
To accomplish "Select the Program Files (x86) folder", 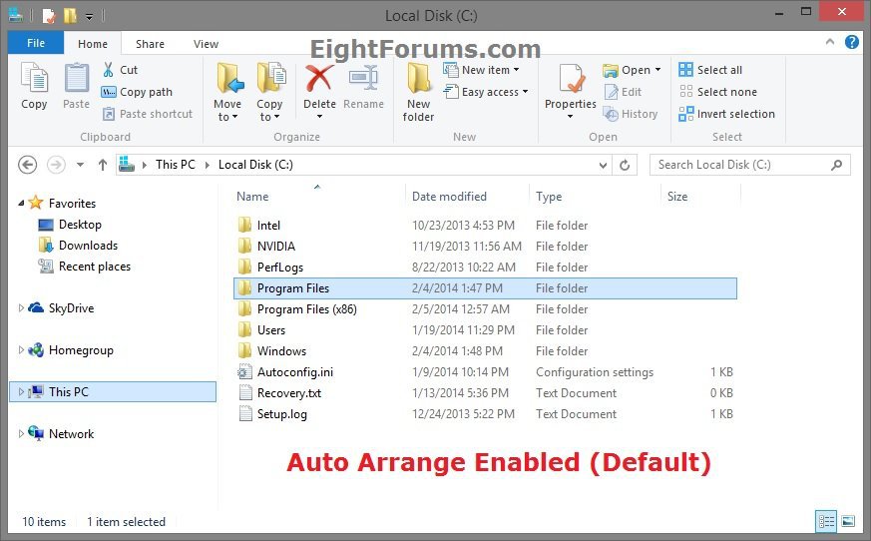I will coord(485,309).
